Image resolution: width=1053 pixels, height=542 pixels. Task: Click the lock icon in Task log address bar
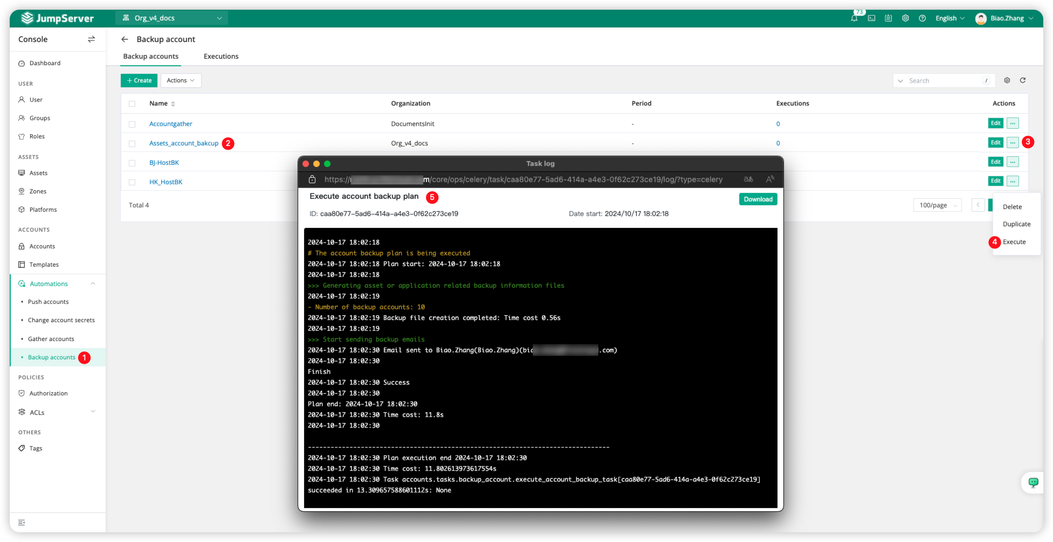[x=312, y=179]
